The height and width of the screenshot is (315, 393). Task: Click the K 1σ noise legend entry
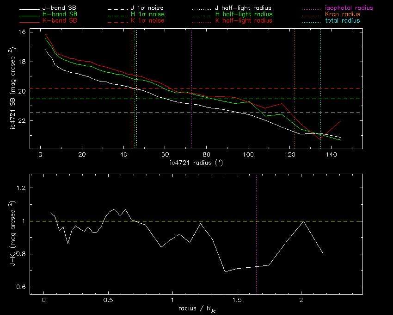pos(147,21)
